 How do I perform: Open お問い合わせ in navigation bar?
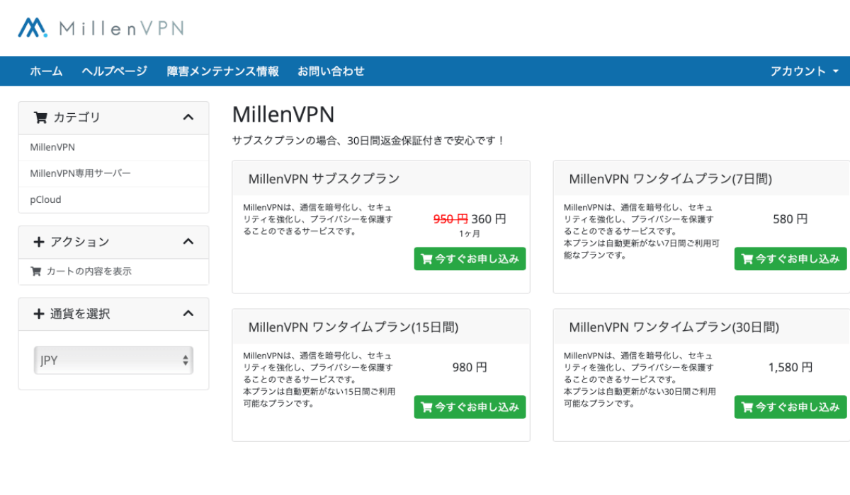(331, 71)
